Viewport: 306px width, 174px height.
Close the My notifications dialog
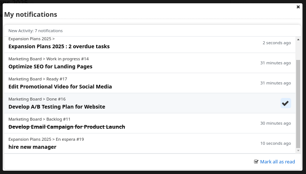click(298, 7)
